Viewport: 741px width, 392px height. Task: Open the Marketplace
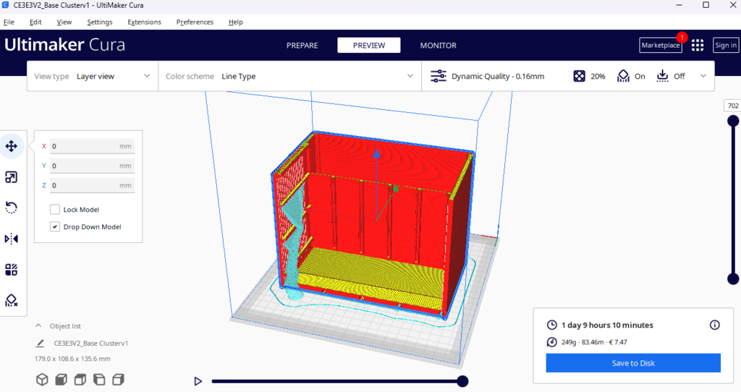tap(661, 45)
